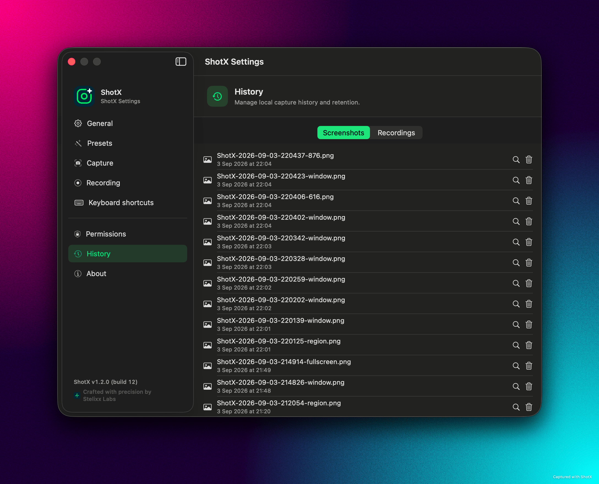Preview ShotX-2026-09-03-212054-region.png
This screenshot has height=484, width=599.
[x=516, y=407]
